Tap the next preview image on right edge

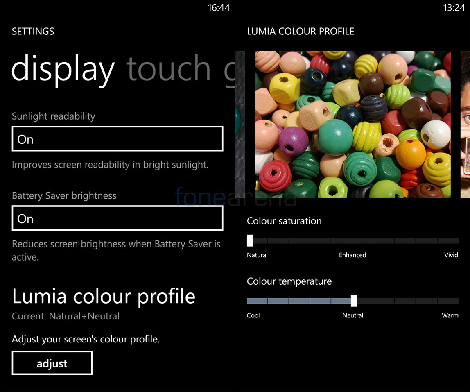(x=465, y=124)
